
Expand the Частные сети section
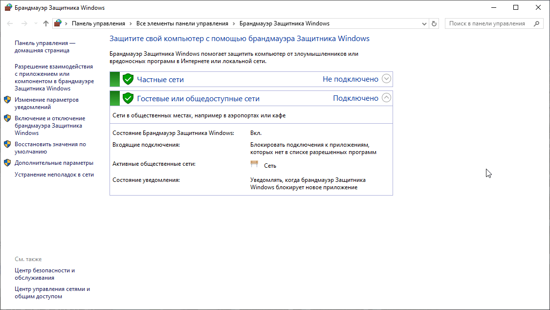tap(386, 79)
